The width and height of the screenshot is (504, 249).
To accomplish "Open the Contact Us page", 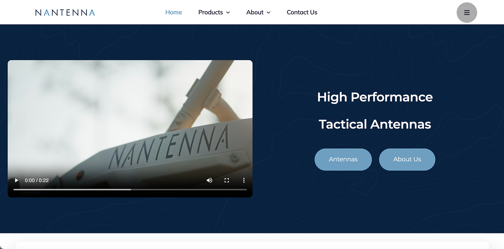I will (x=302, y=12).
